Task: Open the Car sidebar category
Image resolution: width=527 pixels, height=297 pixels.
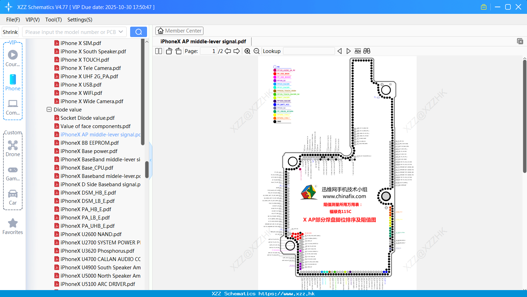Action: (x=13, y=197)
